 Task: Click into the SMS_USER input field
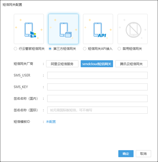(x=97, y=75)
